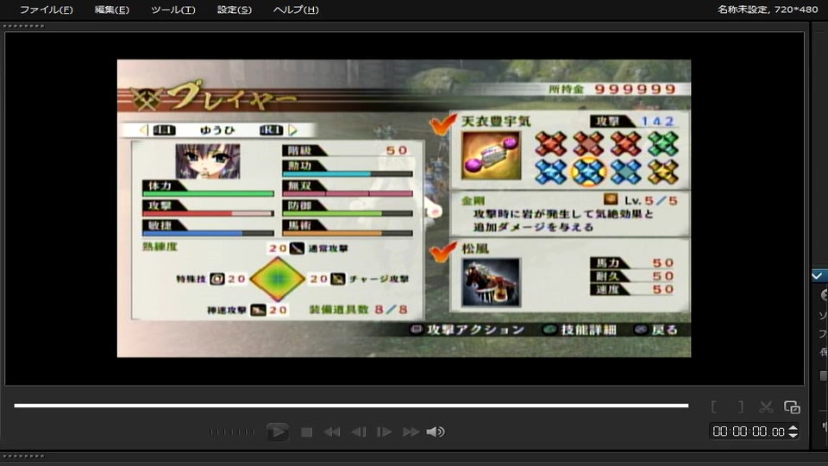Open the 設定(S) menu
This screenshot has width=828, height=466.
235,9
